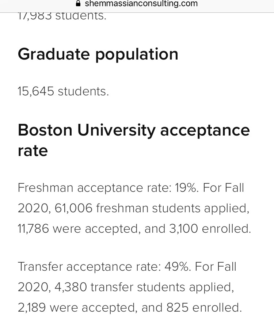Click the word Graduate in the heading
Viewport: 274px width, 316px height.
pos(53,54)
